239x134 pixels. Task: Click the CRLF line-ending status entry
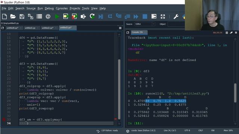(x=201, y=131)
